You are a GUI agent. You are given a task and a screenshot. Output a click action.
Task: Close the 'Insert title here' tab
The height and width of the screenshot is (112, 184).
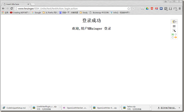28,4
